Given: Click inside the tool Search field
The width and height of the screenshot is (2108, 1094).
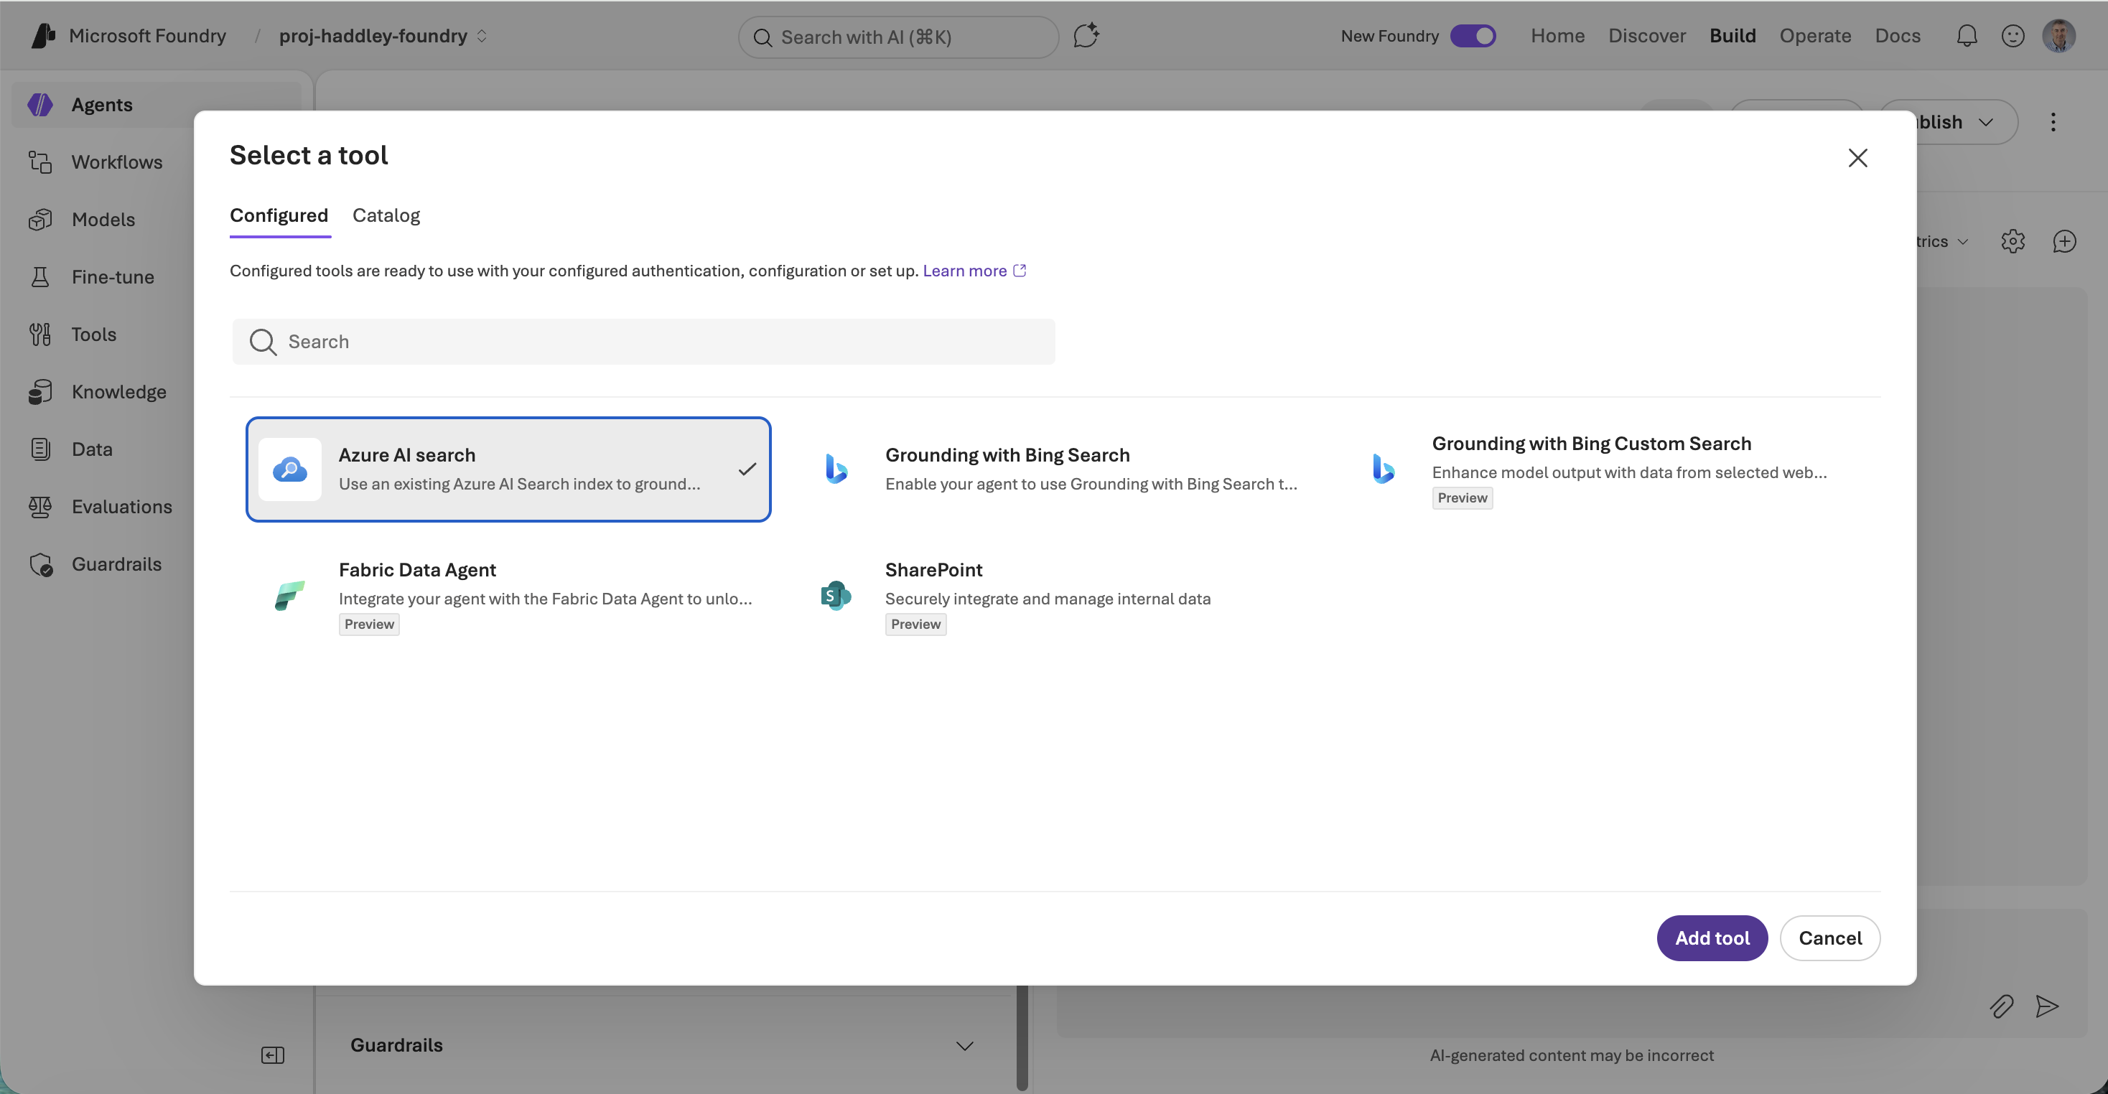Looking at the screenshot, I should [x=643, y=341].
